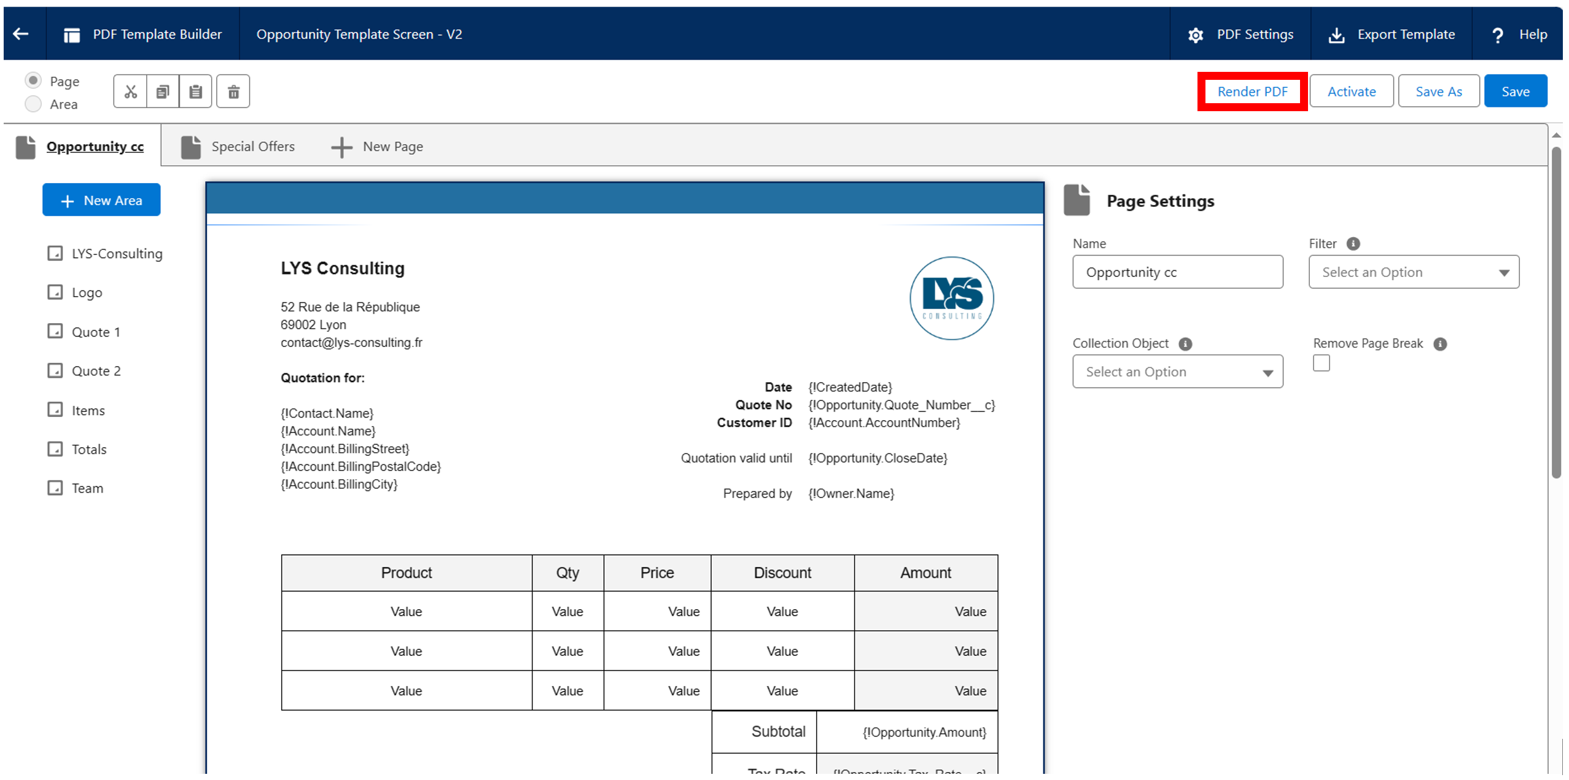Select the Quote 1 area item
This screenshot has height=780, width=1569.
click(84, 332)
